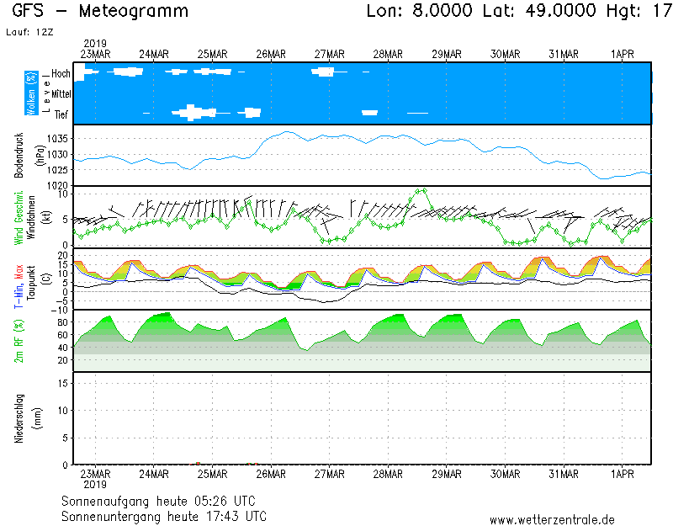Click the 1APR marker on upper date axis
Screen dimensions: 673x526
point(622,54)
